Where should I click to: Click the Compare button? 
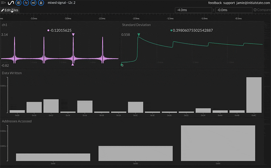coord(262,10)
